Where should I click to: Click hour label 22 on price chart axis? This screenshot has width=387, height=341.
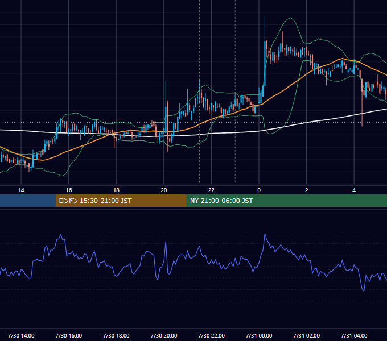pos(212,190)
